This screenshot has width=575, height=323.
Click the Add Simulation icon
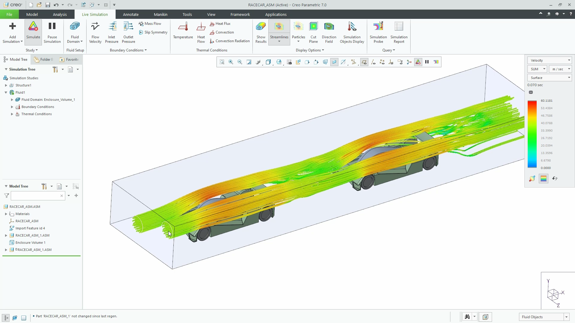click(12, 27)
